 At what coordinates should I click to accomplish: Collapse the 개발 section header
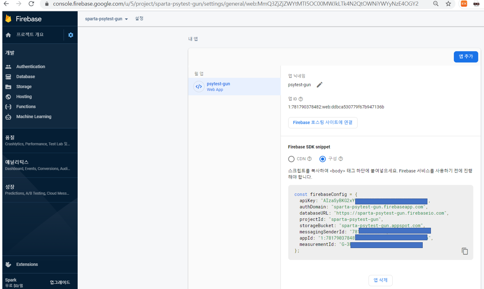[x=10, y=53]
